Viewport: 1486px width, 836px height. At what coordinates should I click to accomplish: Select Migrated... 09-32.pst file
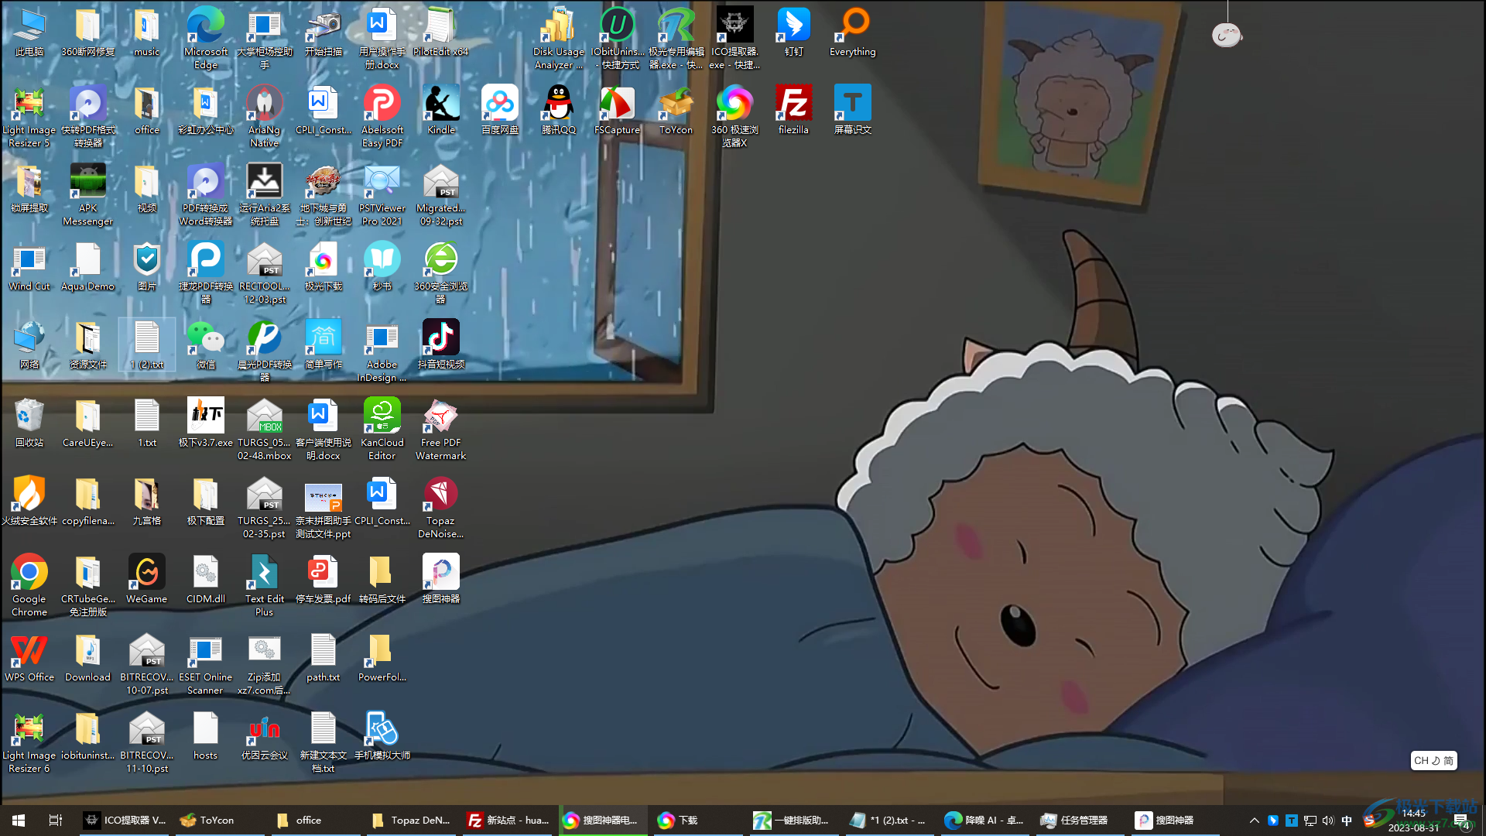coord(440,194)
